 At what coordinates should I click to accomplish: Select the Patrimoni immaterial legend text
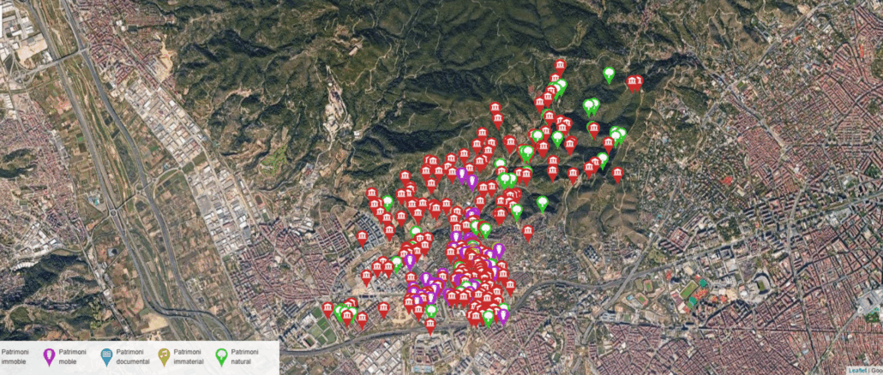pyautogui.click(x=189, y=357)
